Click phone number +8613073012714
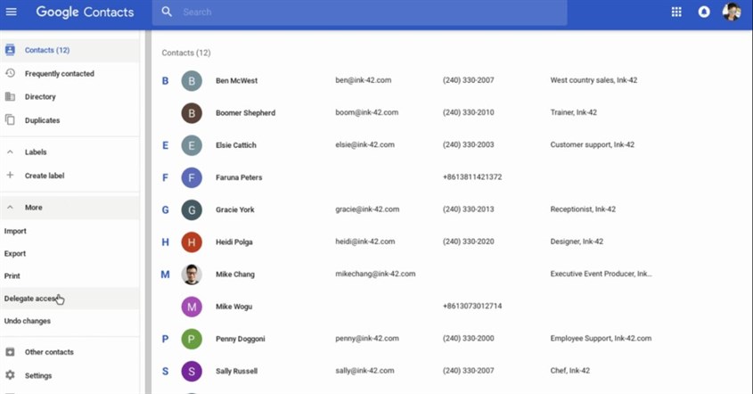This screenshot has width=753, height=394. click(472, 306)
